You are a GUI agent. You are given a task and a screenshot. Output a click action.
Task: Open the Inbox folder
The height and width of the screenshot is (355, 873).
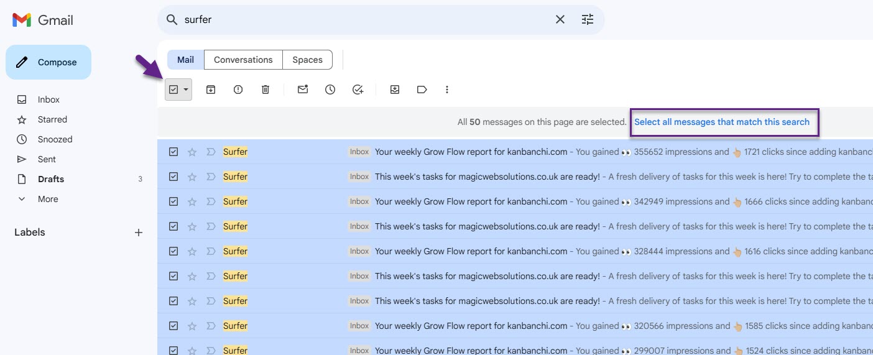point(48,99)
